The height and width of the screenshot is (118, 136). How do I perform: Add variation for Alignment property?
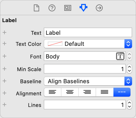(4, 93)
